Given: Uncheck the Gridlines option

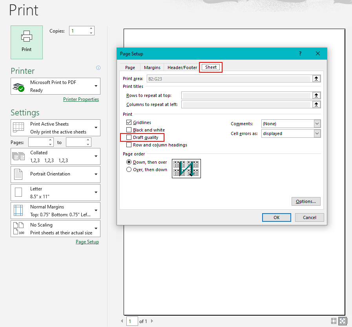Looking at the screenshot, I should coord(129,122).
